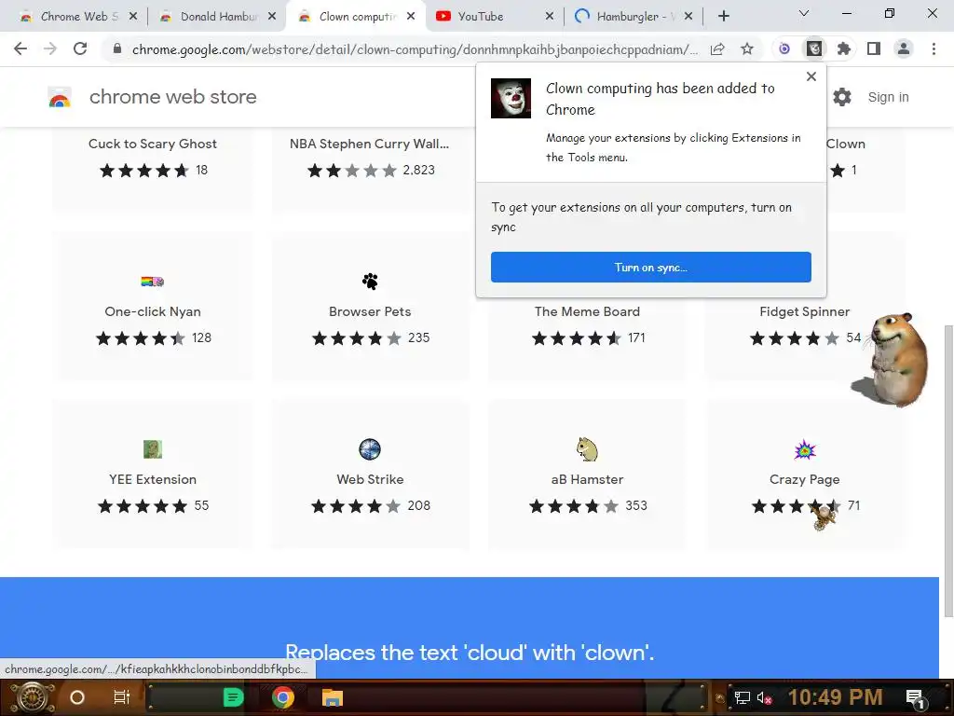Click the clown thumbnail in the popup
This screenshot has width=954, height=716.
point(511,98)
